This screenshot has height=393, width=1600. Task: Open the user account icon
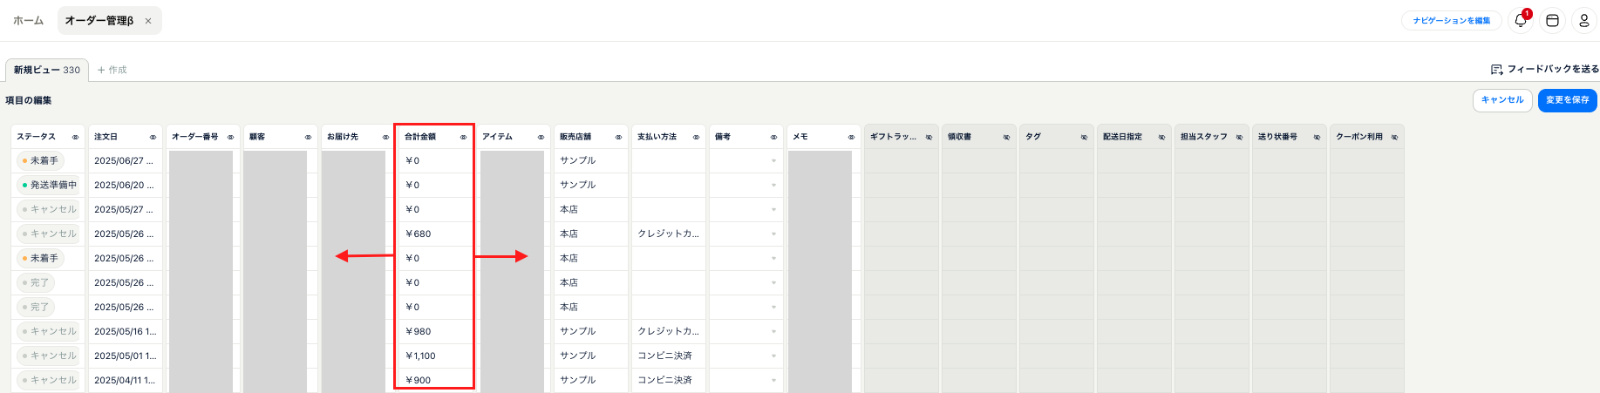click(1584, 20)
